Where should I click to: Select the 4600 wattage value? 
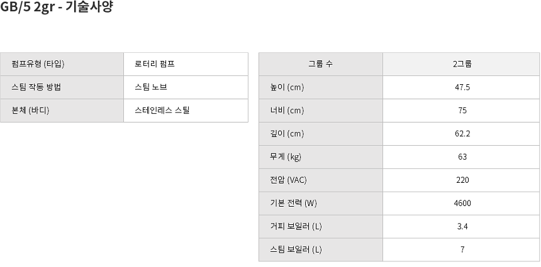(462, 203)
